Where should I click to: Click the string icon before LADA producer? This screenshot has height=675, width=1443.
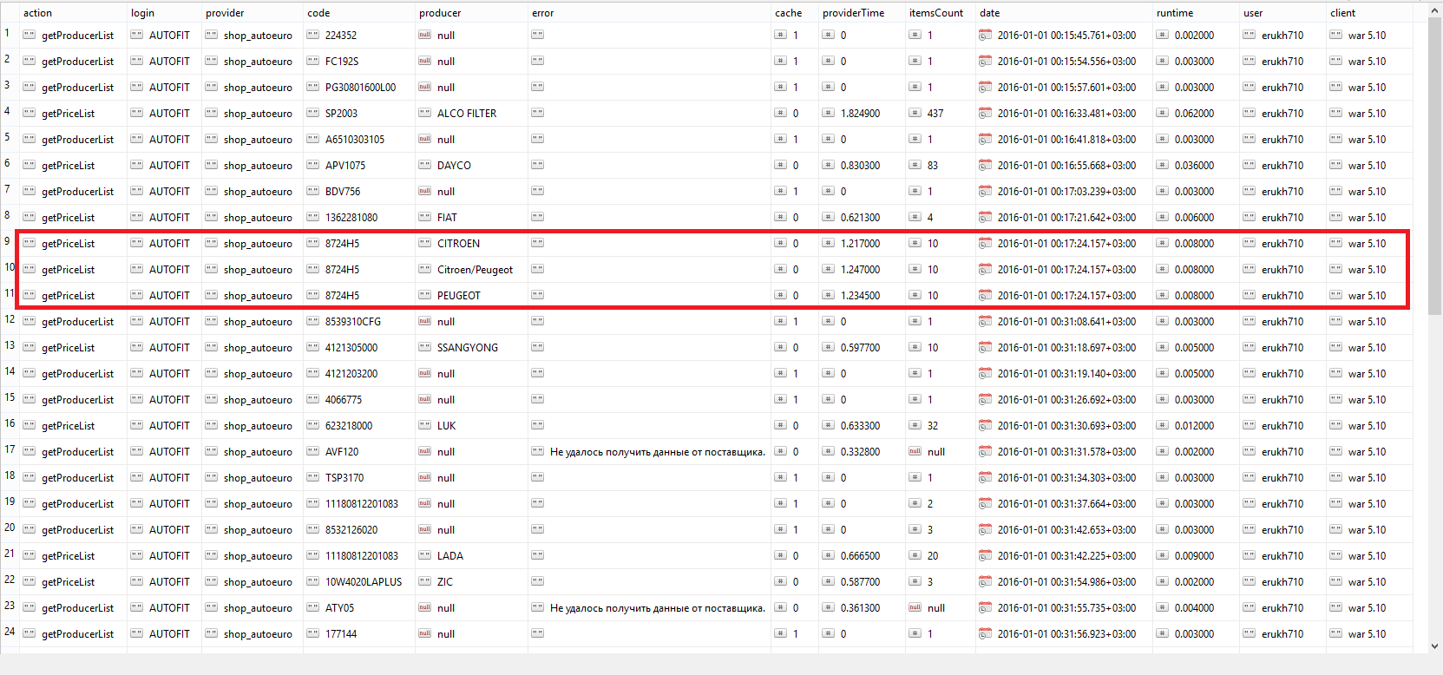[424, 556]
